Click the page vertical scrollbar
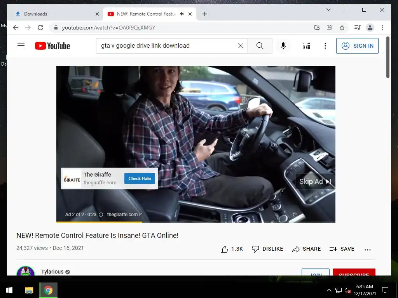The height and width of the screenshot is (298, 398). tap(388, 57)
